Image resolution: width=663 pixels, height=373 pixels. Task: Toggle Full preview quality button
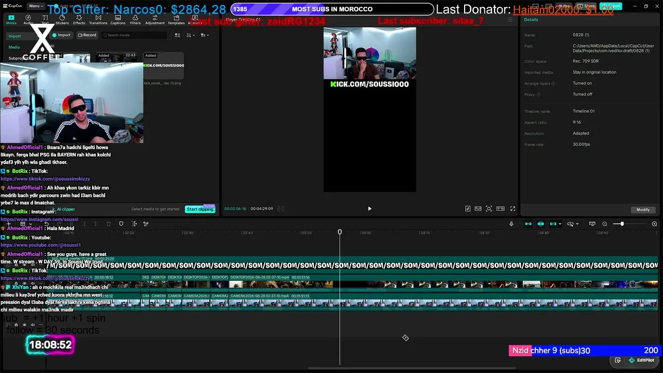(478, 209)
